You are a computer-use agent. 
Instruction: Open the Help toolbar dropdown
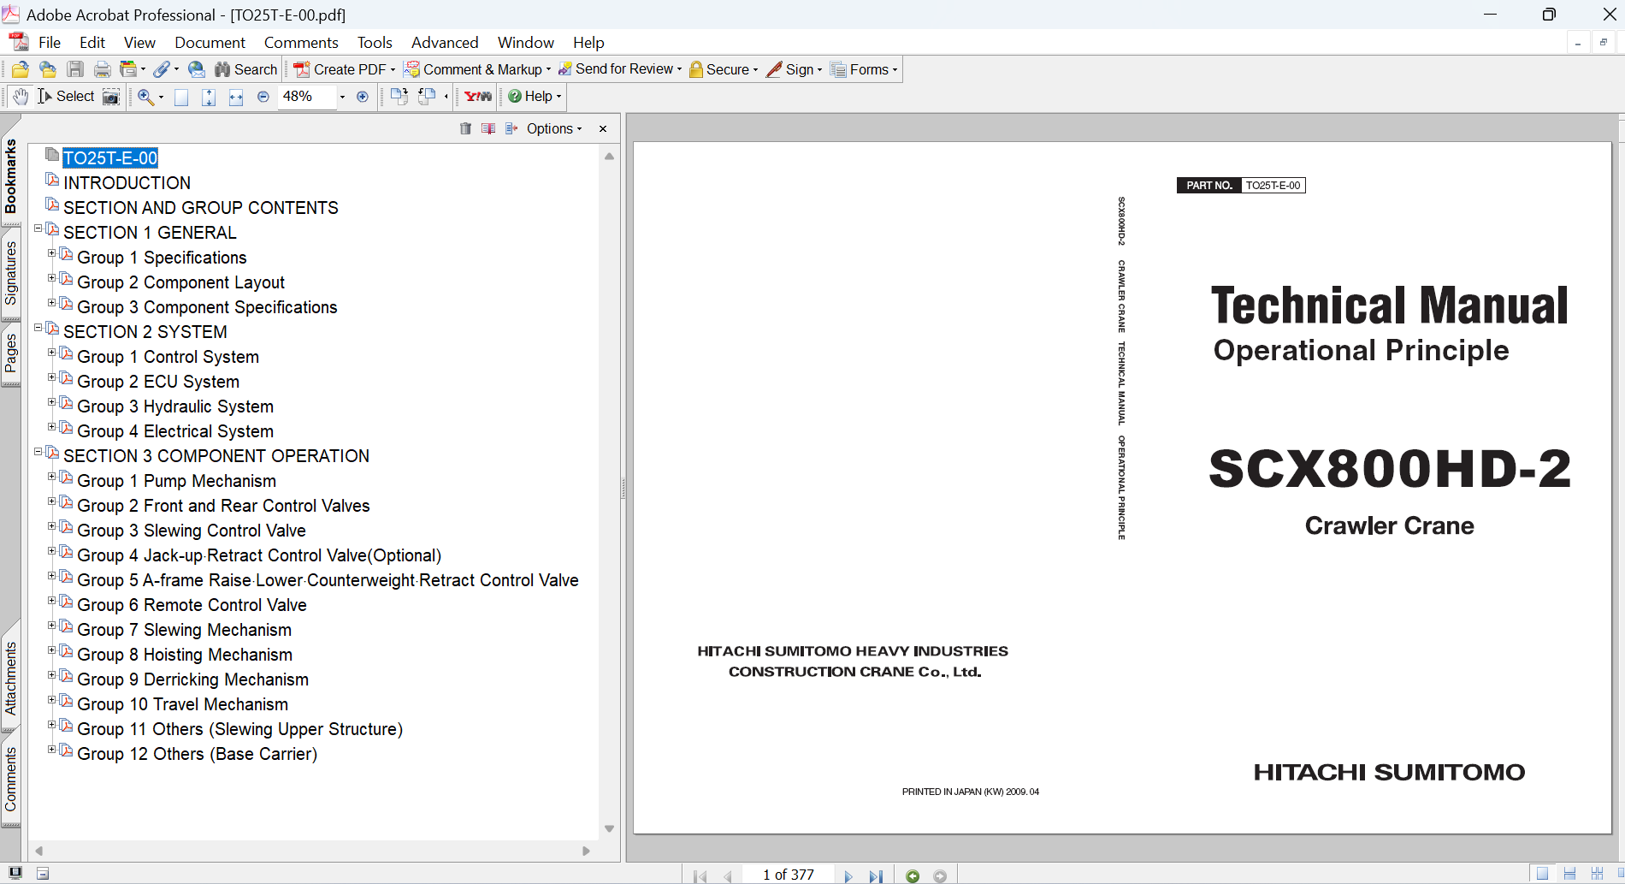pyautogui.click(x=535, y=97)
